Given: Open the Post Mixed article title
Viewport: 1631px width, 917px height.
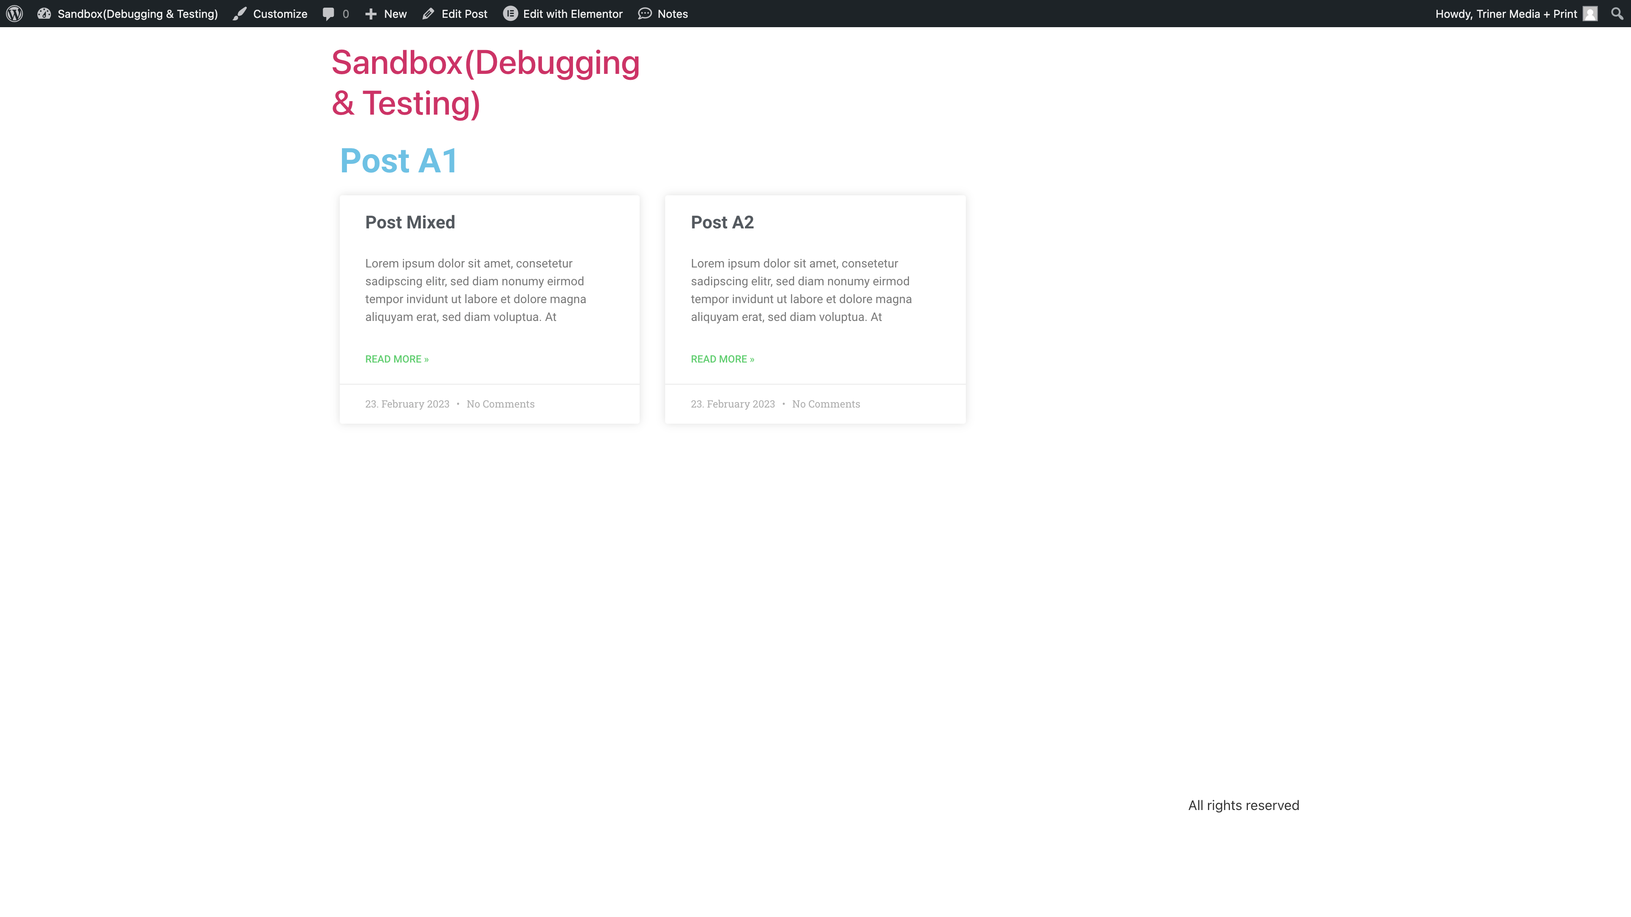Looking at the screenshot, I should 409,222.
